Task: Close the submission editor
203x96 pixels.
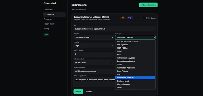Action: 148,18
